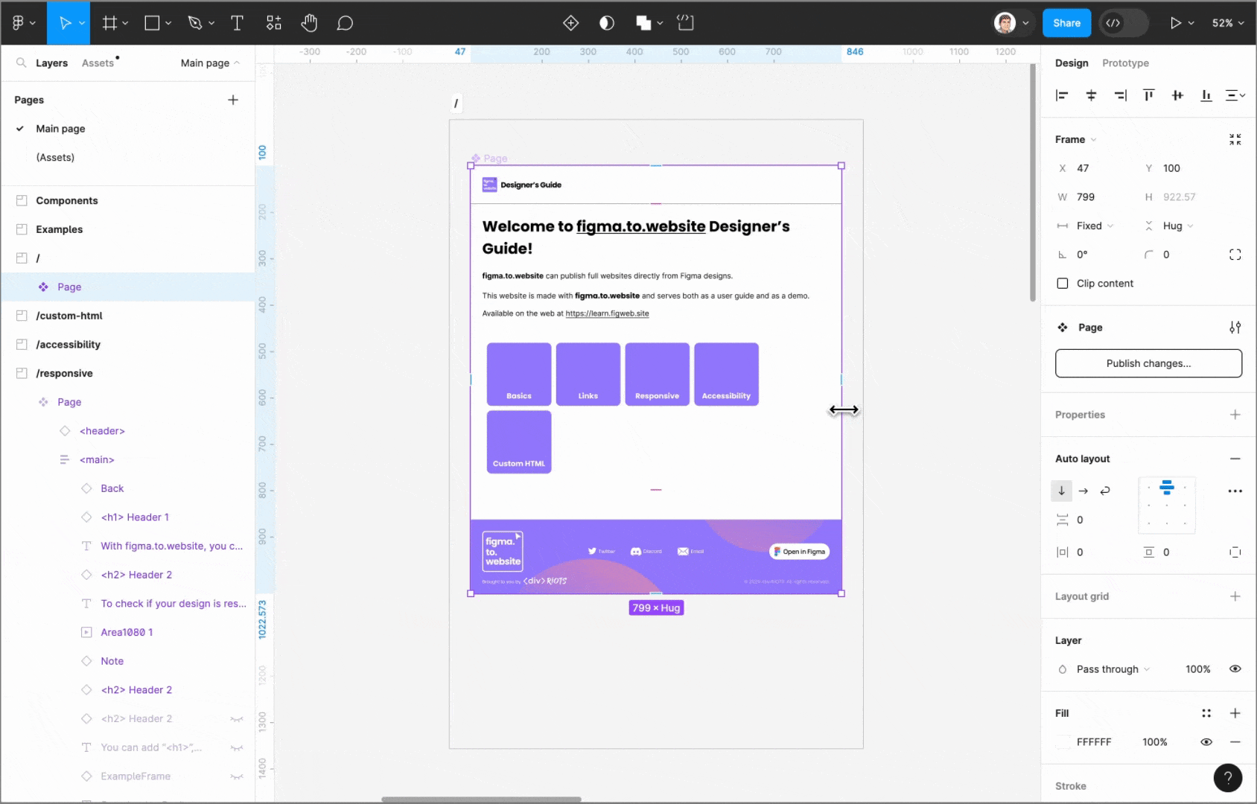Select the Frame tool
1257x804 pixels.
pos(109,23)
